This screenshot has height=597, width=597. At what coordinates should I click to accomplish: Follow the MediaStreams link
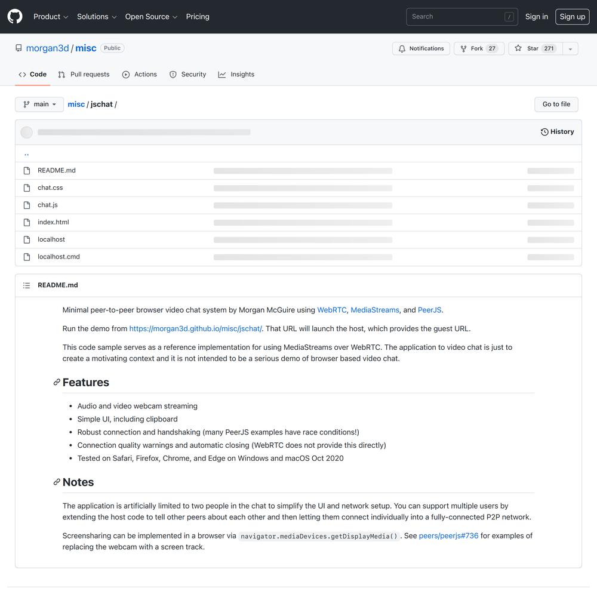coord(375,310)
